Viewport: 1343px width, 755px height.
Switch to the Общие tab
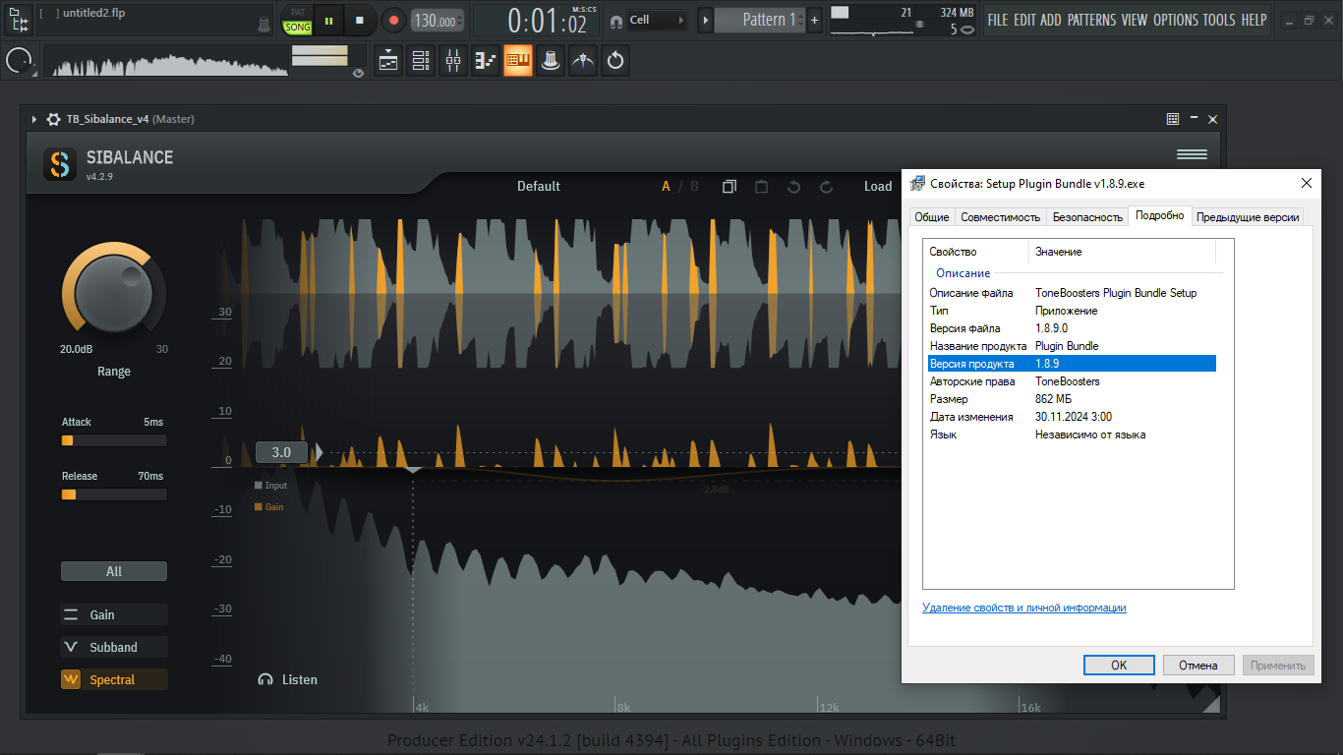(931, 217)
